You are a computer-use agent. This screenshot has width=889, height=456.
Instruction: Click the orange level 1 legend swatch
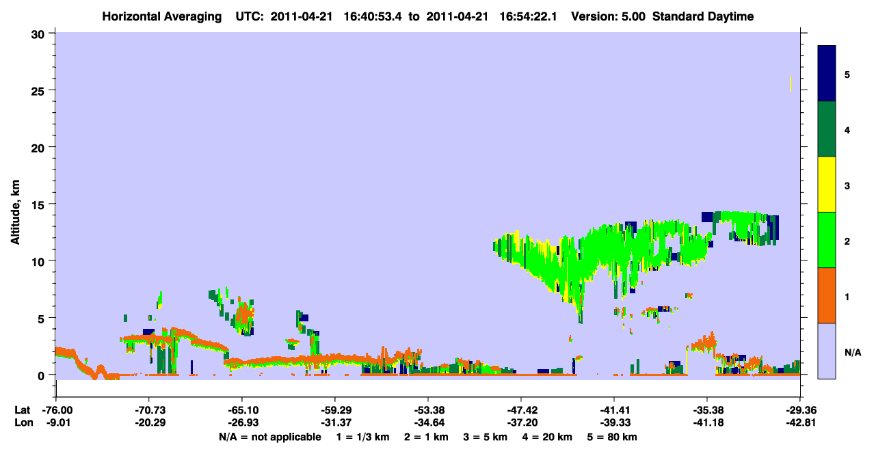click(x=827, y=295)
